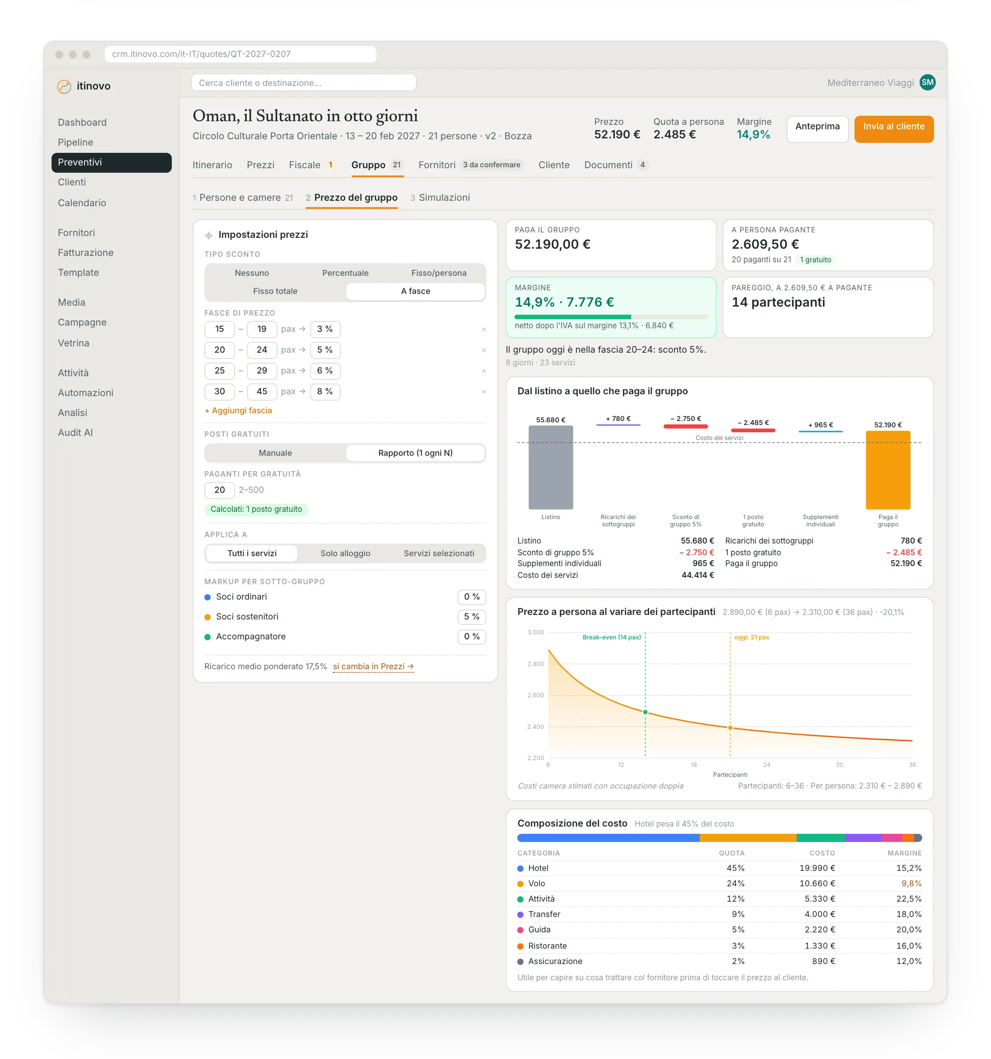Edit the Paganti per gratuità value field
This screenshot has width=991, height=1059.
[x=219, y=490]
